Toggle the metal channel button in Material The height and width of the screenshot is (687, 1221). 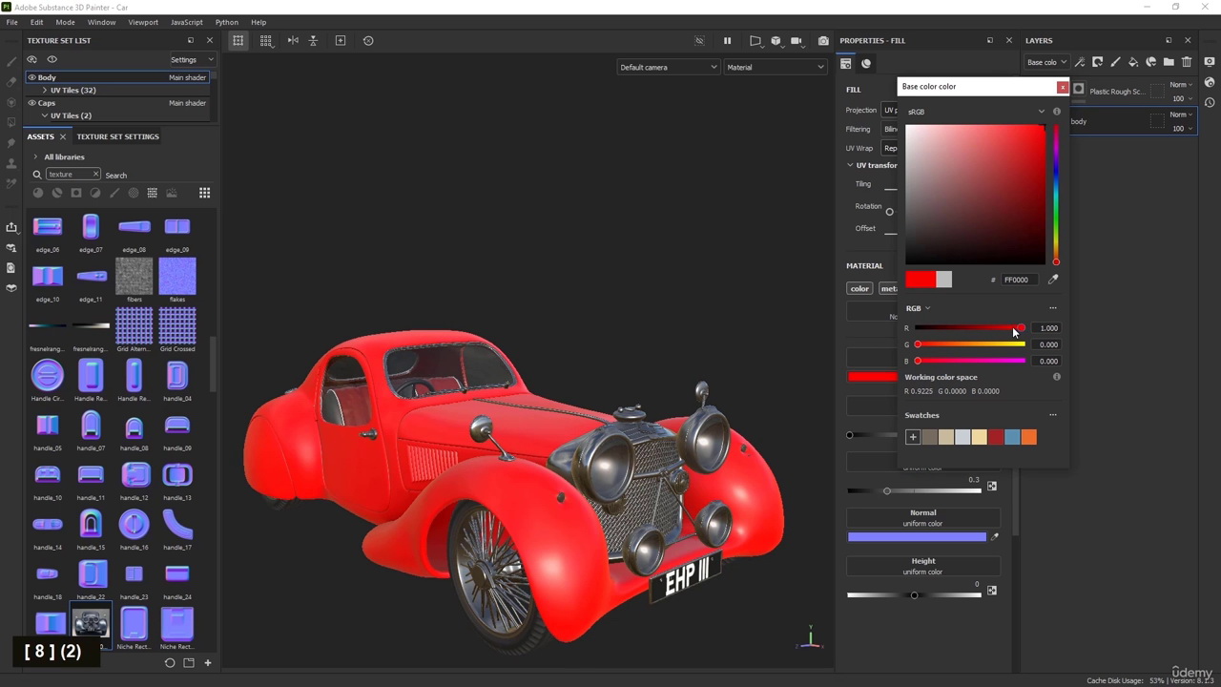[888, 288]
